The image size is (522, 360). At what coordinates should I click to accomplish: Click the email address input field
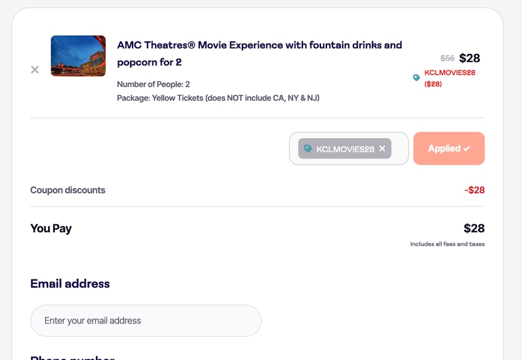(x=146, y=320)
